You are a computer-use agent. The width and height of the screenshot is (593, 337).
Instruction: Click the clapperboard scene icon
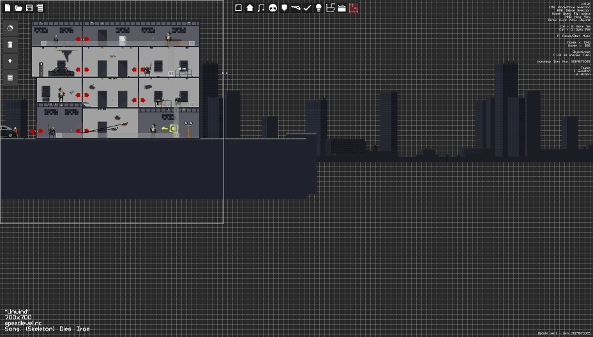point(342,8)
